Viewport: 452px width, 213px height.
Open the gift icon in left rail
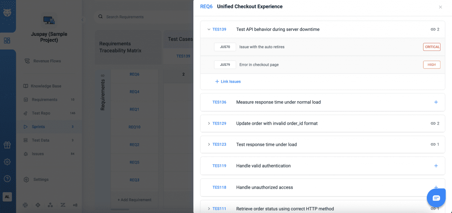click(x=7, y=145)
